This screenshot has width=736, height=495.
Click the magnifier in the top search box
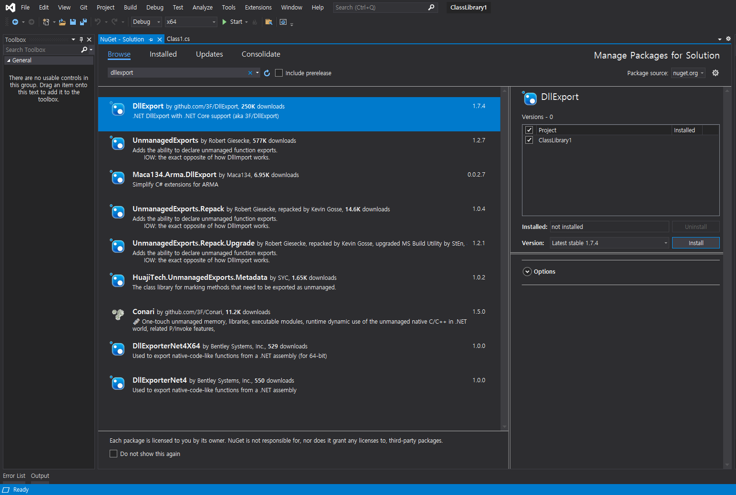[431, 8]
